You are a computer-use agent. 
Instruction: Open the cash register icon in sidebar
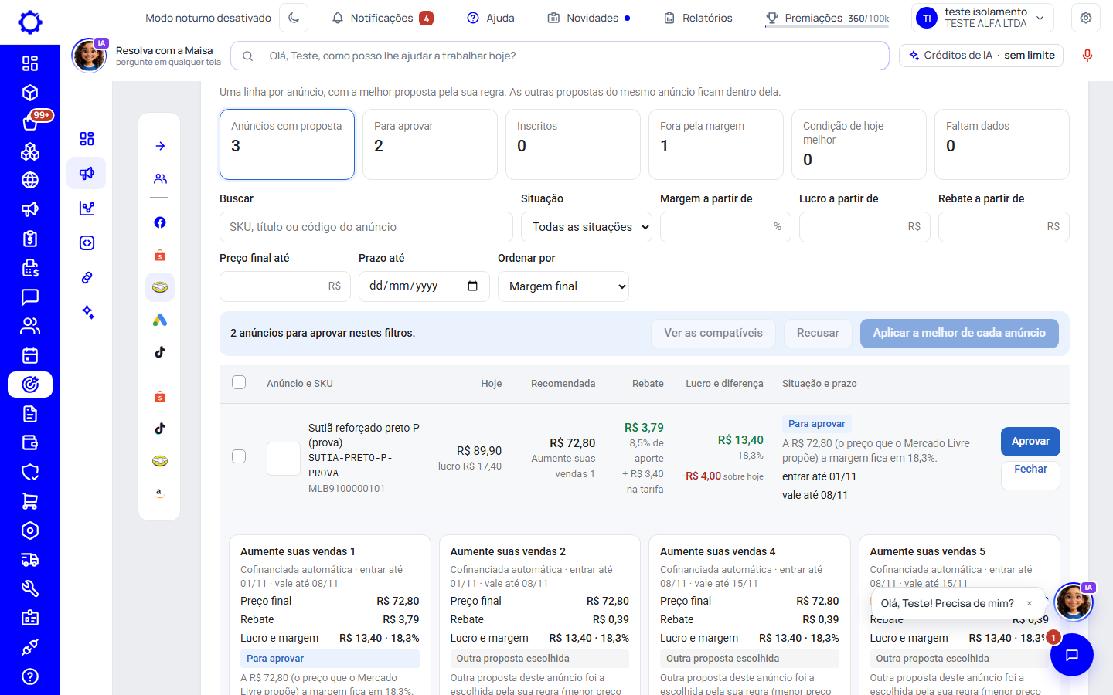30,268
